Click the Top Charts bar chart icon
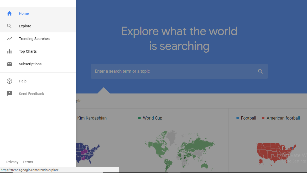Viewport: 307px width, 173px height. pyautogui.click(x=9, y=51)
